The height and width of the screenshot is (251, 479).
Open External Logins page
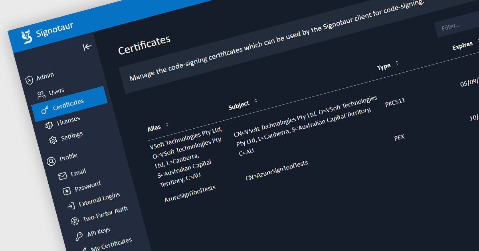point(99,199)
